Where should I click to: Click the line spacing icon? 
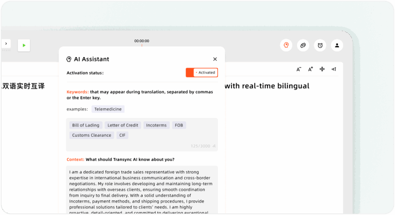(322, 69)
